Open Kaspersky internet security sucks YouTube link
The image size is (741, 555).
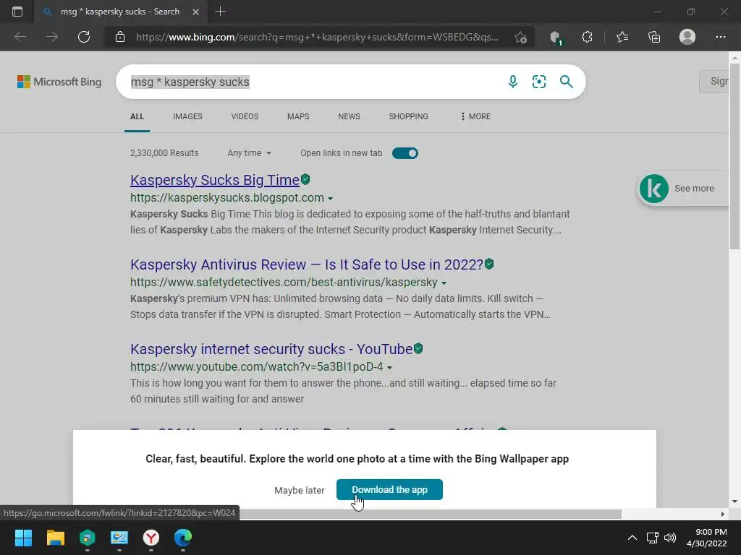272,349
